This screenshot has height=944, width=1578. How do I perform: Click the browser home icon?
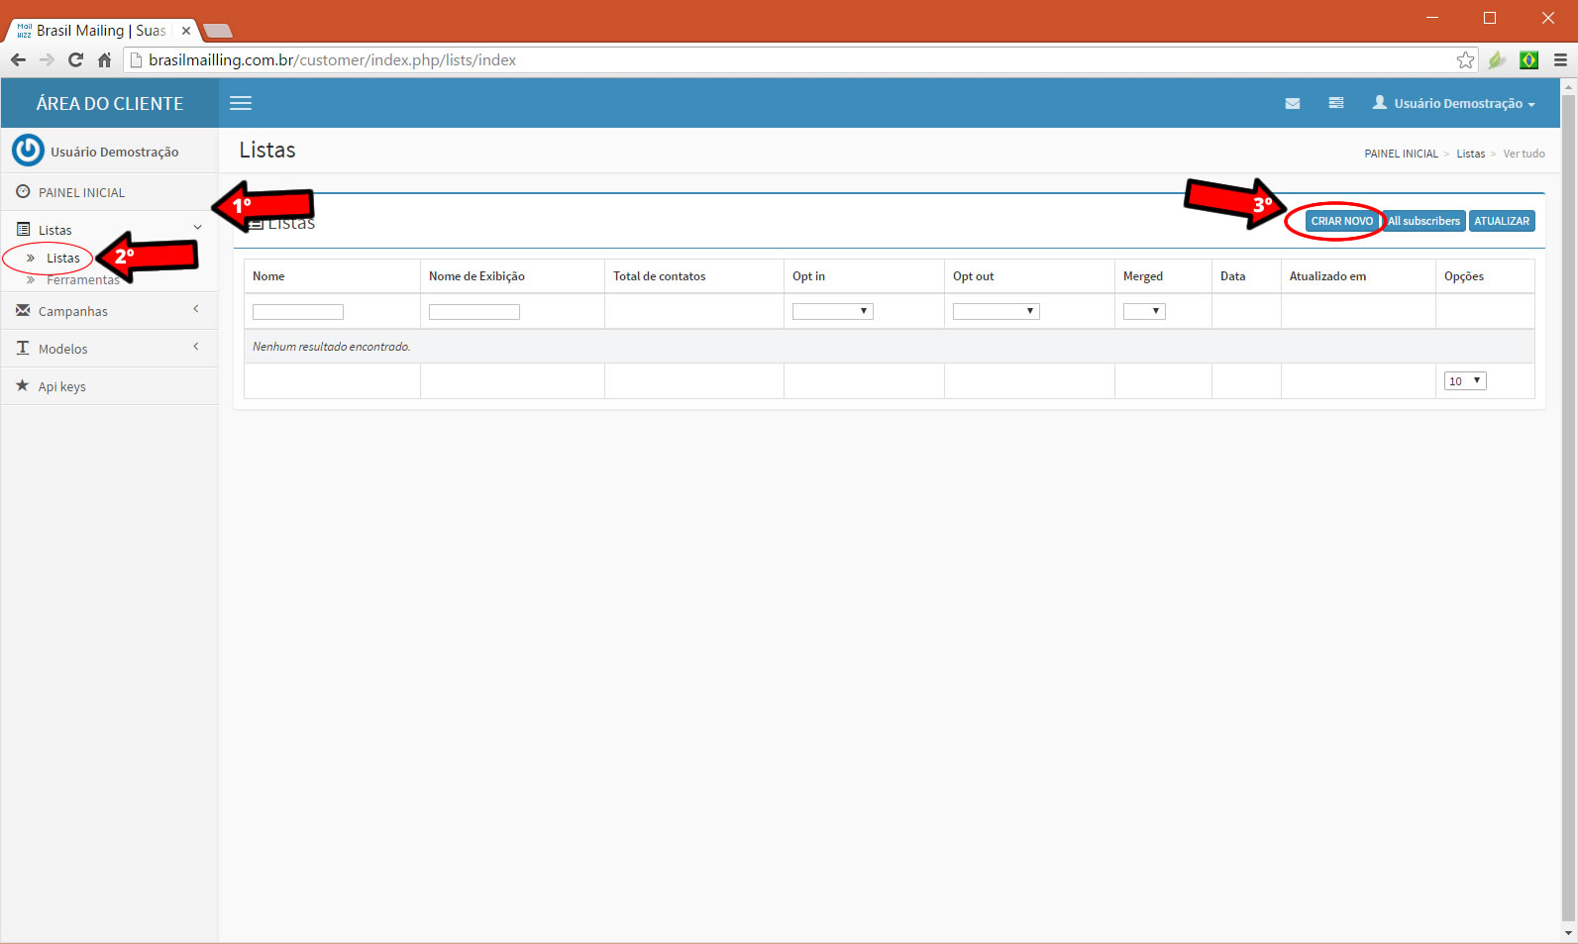(x=104, y=59)
